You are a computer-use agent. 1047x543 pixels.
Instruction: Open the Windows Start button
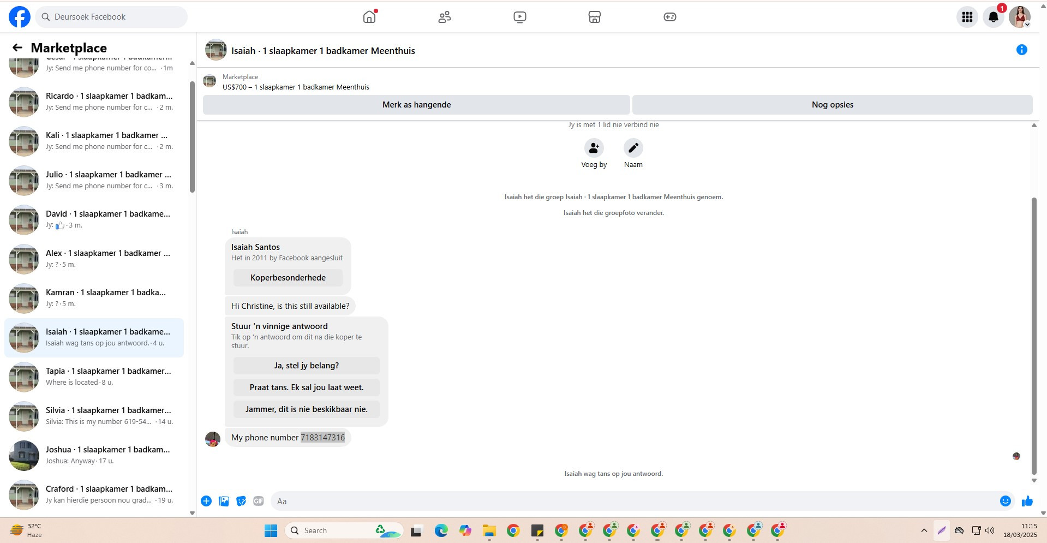click(271, 530)
